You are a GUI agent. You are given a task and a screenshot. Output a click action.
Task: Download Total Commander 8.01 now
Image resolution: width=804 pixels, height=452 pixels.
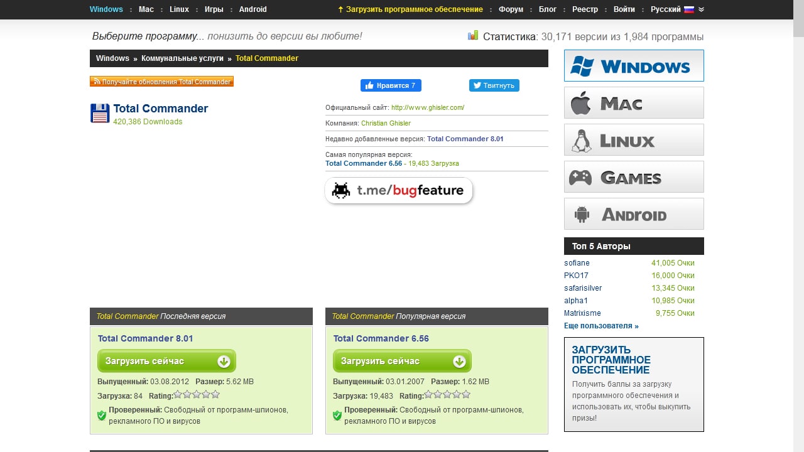166,361
